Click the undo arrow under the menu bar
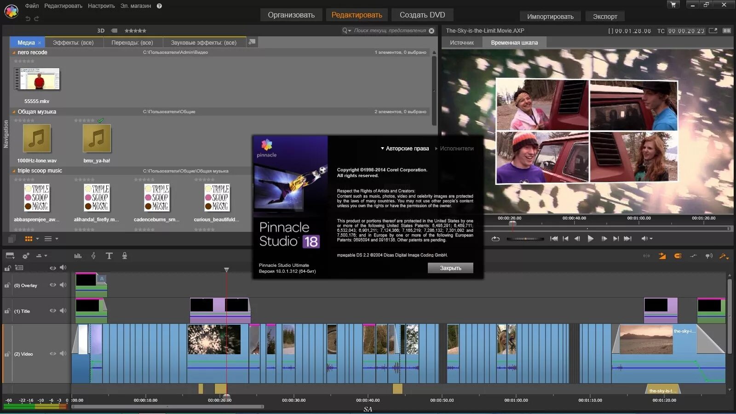Screen dimensions: 736x414 click(28, 18)
